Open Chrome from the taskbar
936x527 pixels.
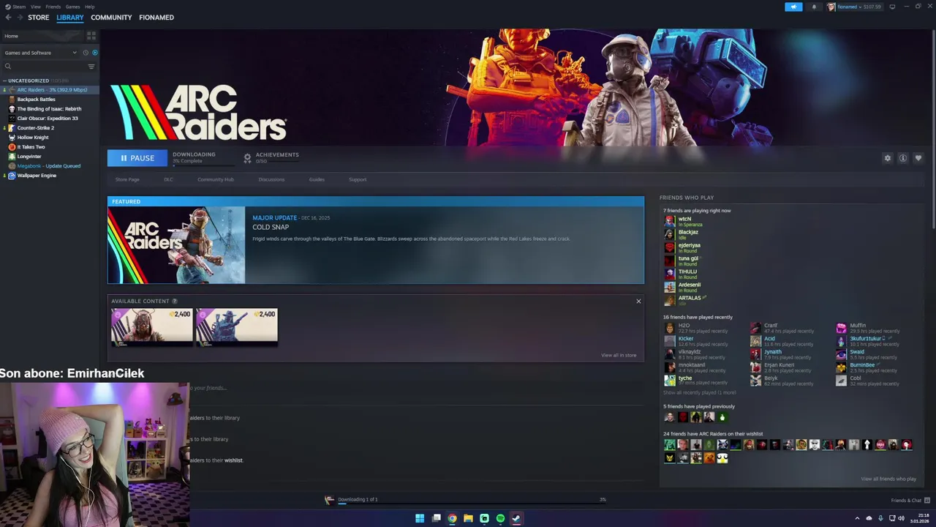pos(452,518)
